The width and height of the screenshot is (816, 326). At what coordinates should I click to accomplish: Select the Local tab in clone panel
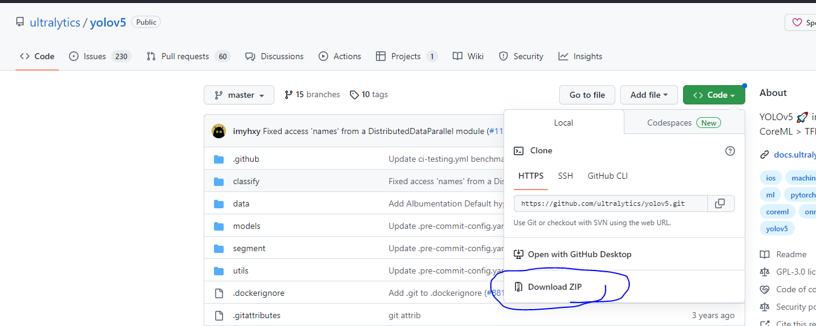[x=563, y=123]
